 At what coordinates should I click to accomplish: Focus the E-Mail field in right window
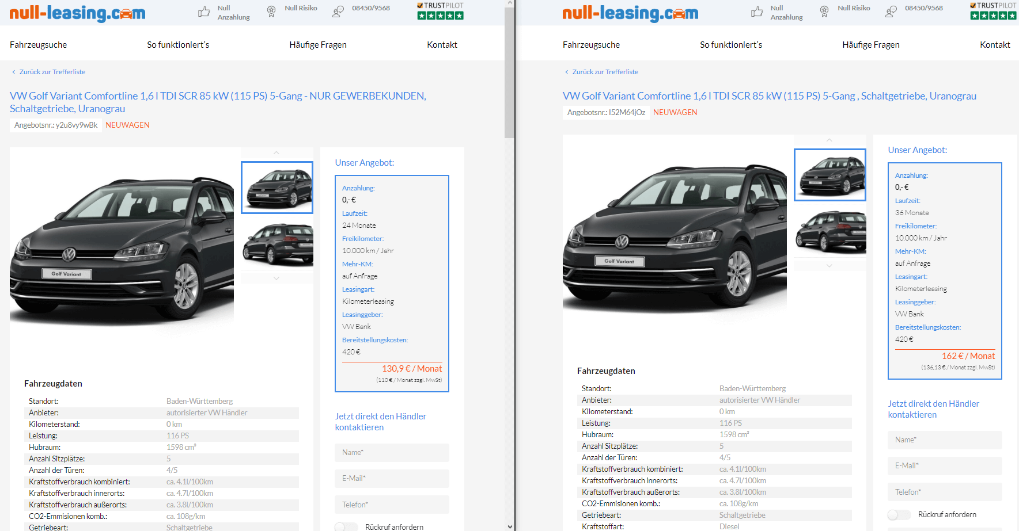click(x=945, y=466)
